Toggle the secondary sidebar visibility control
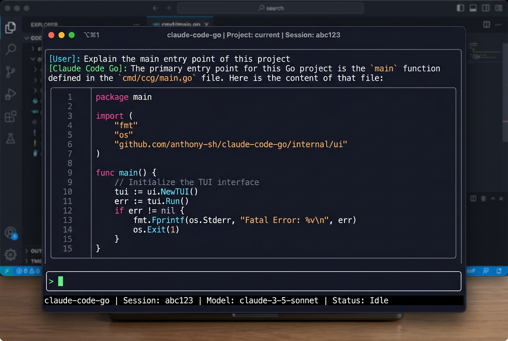Image resolution: width=508 pixels, height=341 pixels. pyautogui.click(x=485, y=8)
